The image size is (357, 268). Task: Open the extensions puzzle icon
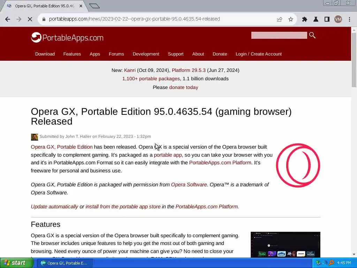[x=304, y=20]
